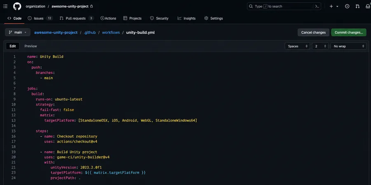Open the Code tab
The image size is (371, 185).
pos(14,18)
